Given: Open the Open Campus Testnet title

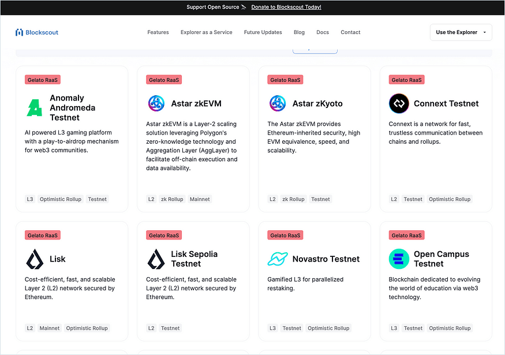Looking at the screenshot, I should [x=442, y=259].
